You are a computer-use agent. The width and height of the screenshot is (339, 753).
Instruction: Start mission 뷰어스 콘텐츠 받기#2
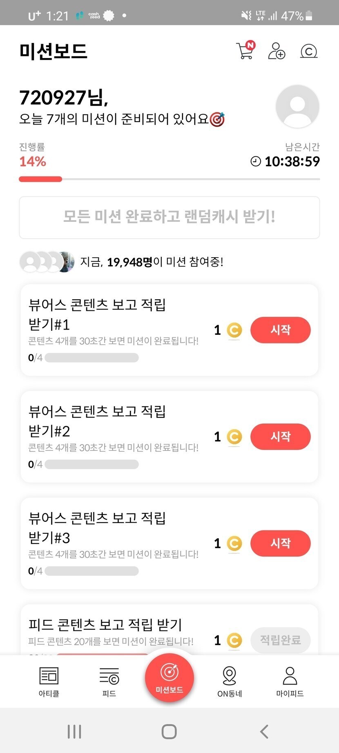tap(280, 437)
